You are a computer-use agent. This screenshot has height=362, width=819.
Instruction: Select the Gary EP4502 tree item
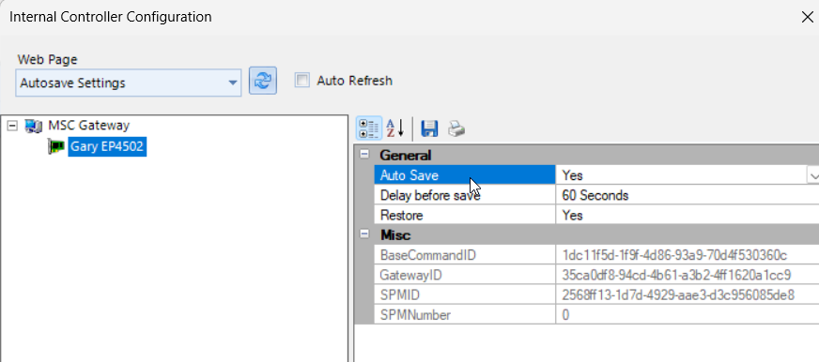[106, 146]
